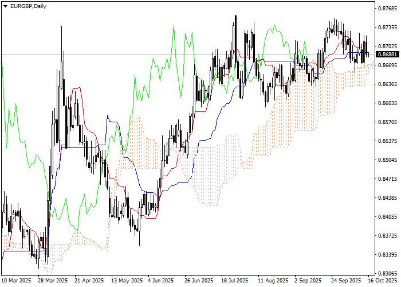The width and height of the screenshot is (401, 287).
Task: Click the 0.86030 price axis label
Action: coord(387,103)
